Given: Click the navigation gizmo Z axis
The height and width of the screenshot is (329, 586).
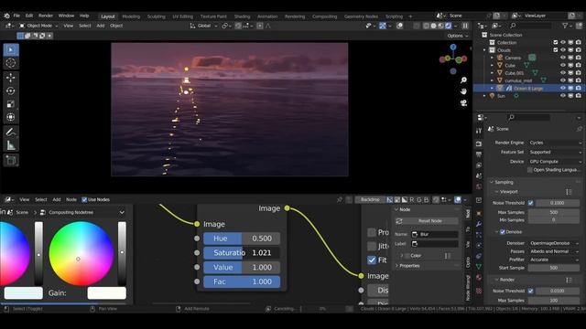Looking at the screenshot, I should [453, 47].
